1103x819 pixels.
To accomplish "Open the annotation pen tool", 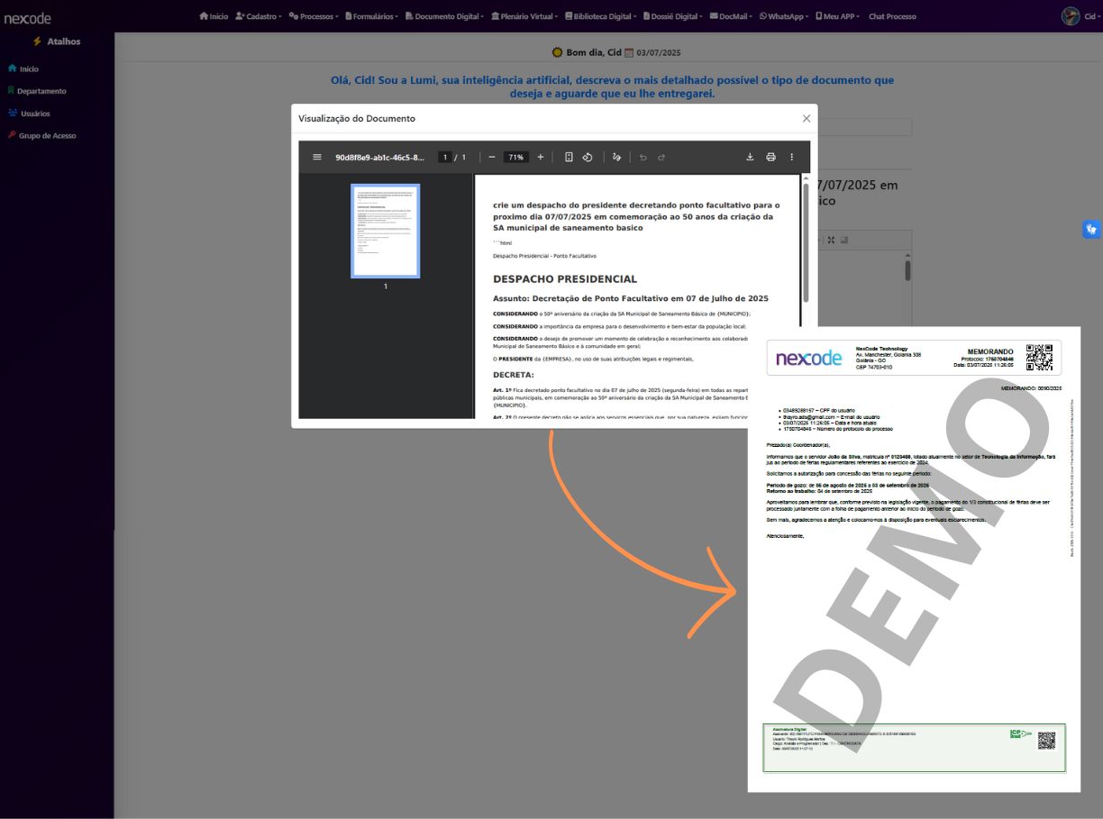I will click(x=616, y=156).
